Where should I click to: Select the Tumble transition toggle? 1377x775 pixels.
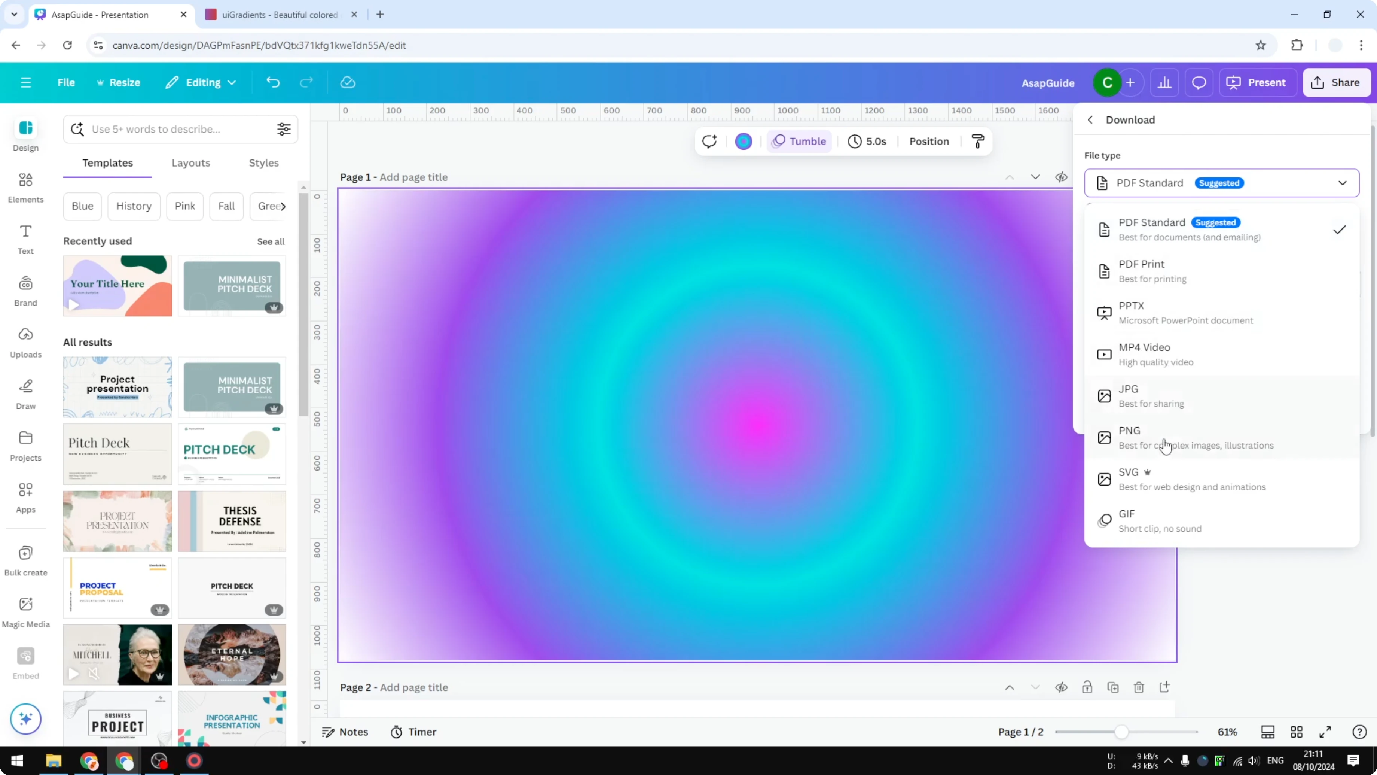(x=799, y=141)
